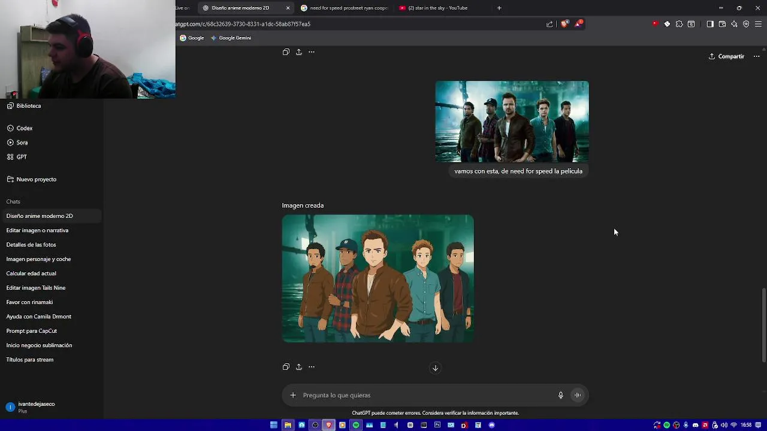Launch voice mode with the waveform button

click(x=578, y=395)
